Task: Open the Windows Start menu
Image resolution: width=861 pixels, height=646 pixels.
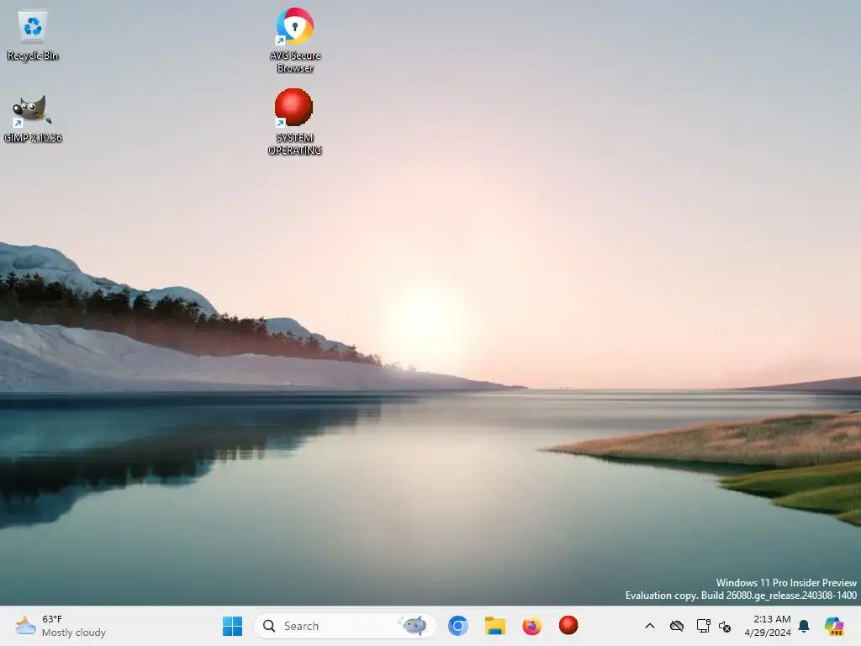Action: 232,626
